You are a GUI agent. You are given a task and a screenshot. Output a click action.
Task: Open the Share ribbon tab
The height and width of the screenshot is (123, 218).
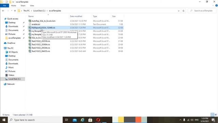click(23, 5)
